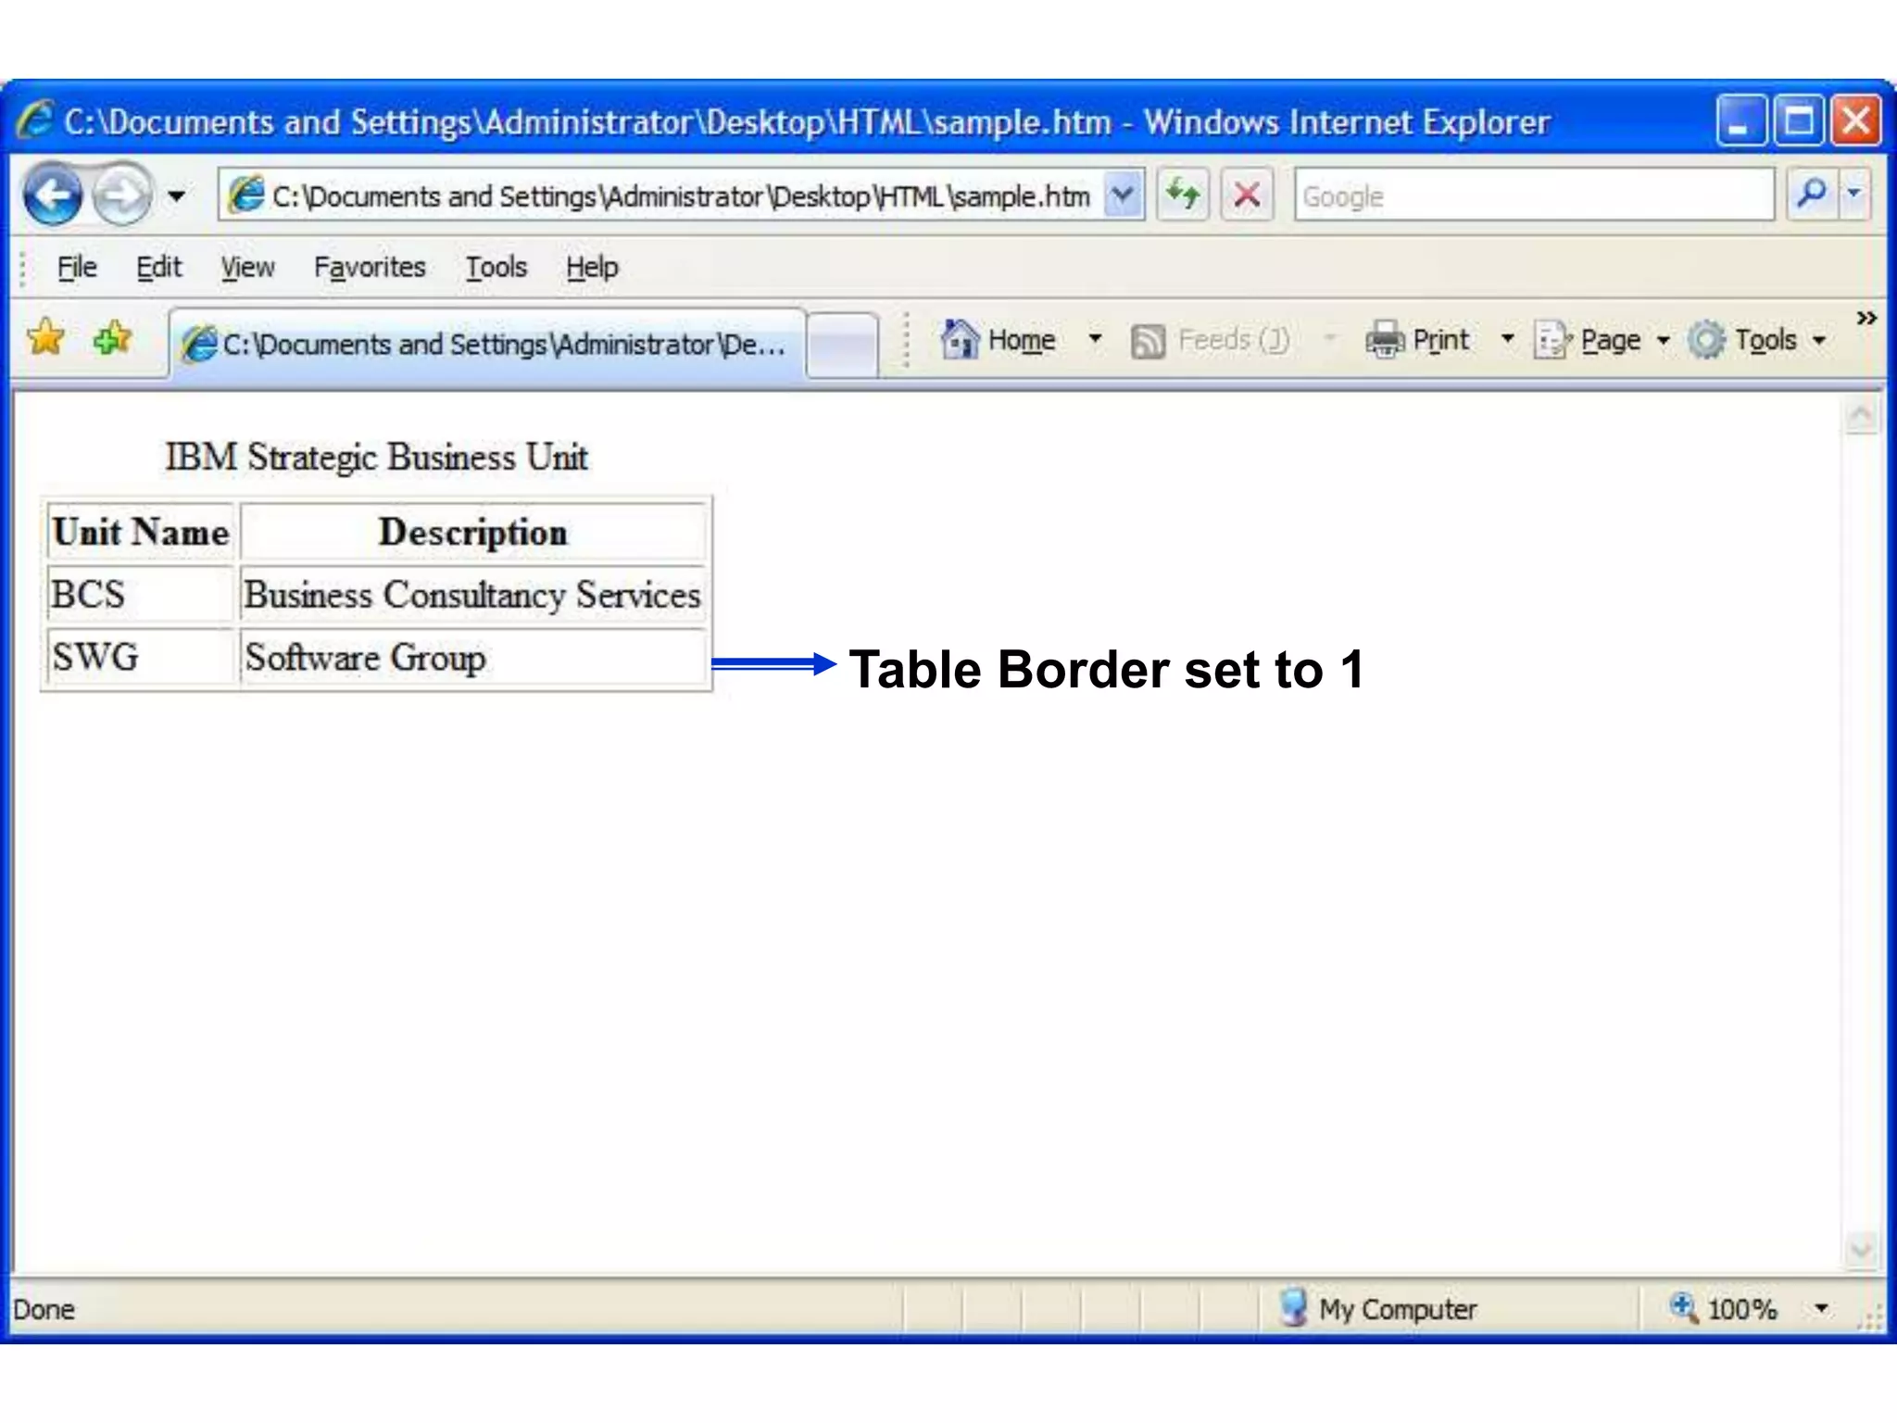Image resolution: width=1897 pixels, height=1423 pixels.
Task: Open the Help menu
Action: [592, 267]
